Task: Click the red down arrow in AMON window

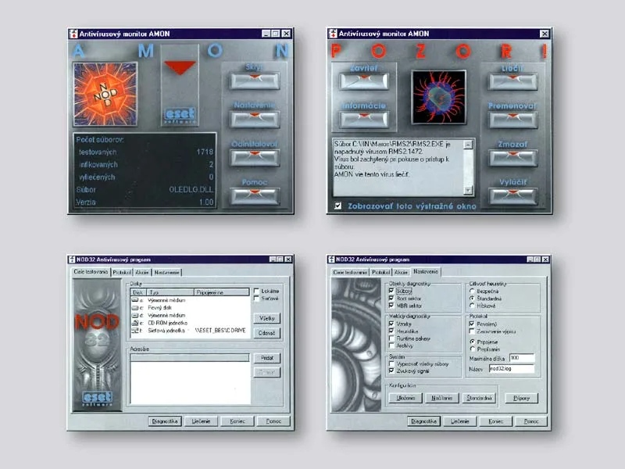Action: [x=180, y=67]
